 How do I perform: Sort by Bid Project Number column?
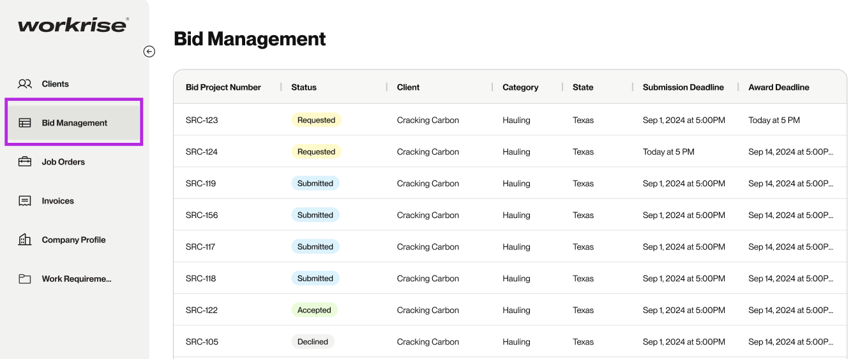[x=223, y=87]
